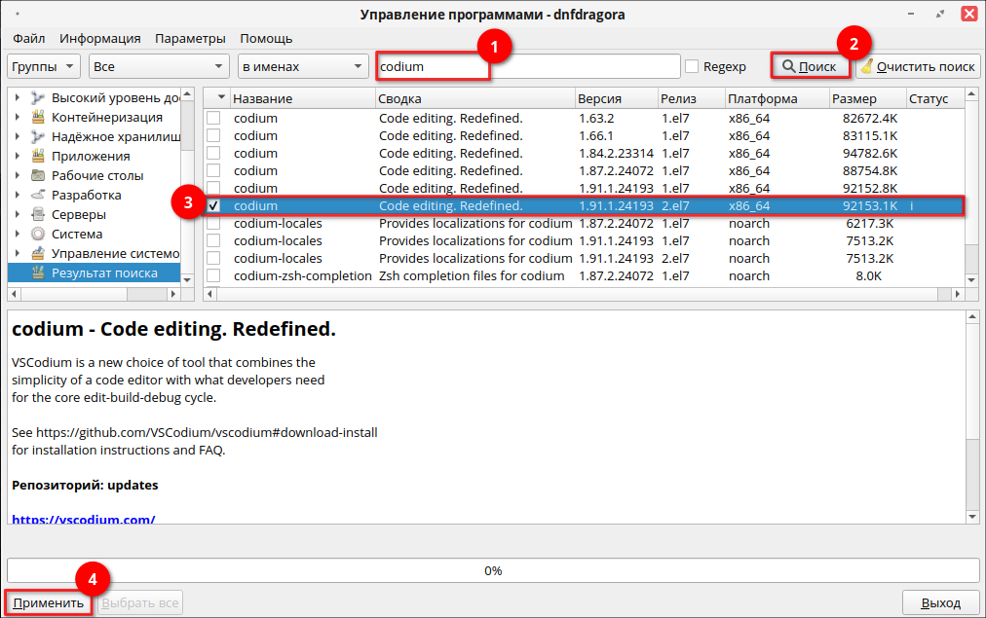Click the Приложения group icon
Image resolution: width=986 pixels, height=618 pixels.
click(x=38, y=157)
